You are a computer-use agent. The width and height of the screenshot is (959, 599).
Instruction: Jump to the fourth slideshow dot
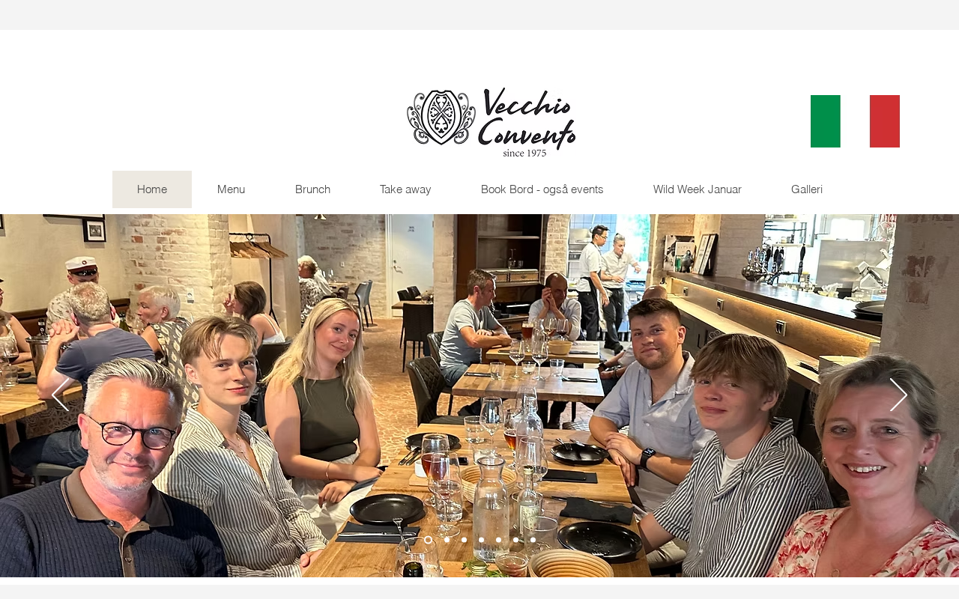(481, 540)
